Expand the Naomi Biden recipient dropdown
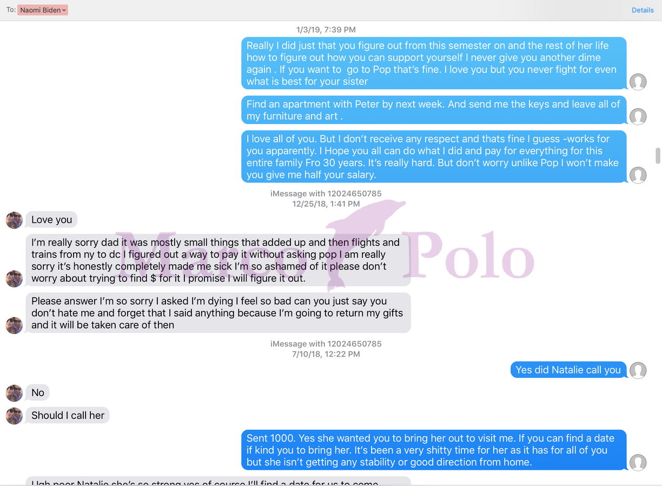This screenshot has height=486, width=662. (x=43, y=10)
